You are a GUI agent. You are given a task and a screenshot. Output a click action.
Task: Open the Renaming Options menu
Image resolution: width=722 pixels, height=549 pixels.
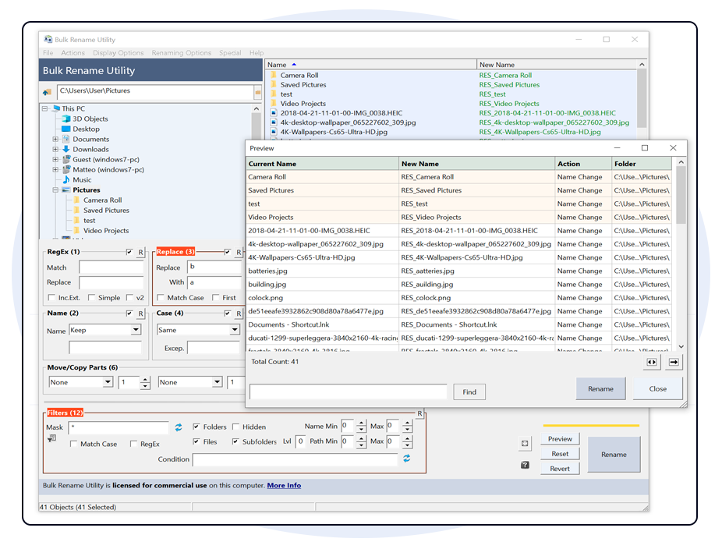point(182,53)
